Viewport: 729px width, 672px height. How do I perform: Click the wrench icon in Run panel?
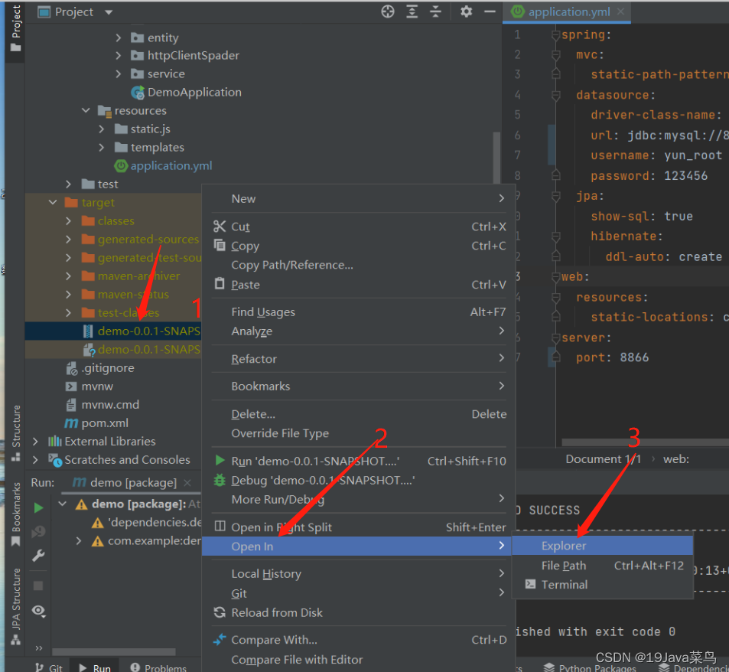(x=38, y=555)
